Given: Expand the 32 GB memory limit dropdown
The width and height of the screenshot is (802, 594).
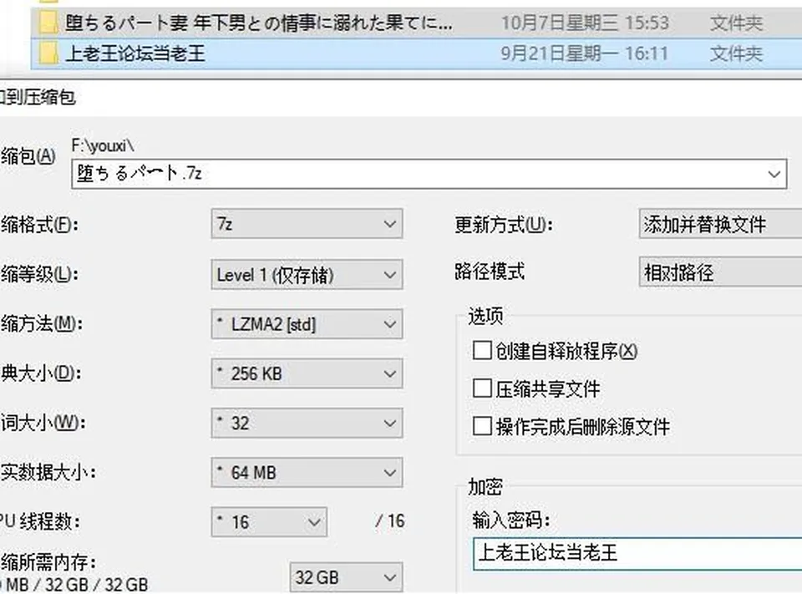Looking at the screenshot, I should 346,577.
